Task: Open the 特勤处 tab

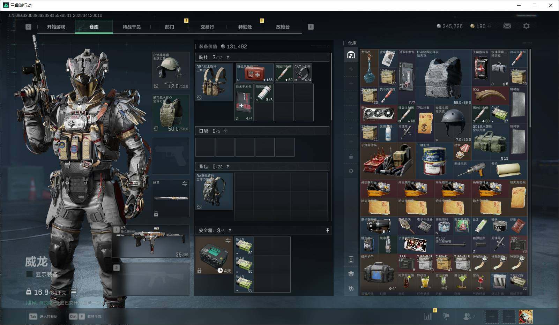Action: pyautogui.click(x=245, y=27)
